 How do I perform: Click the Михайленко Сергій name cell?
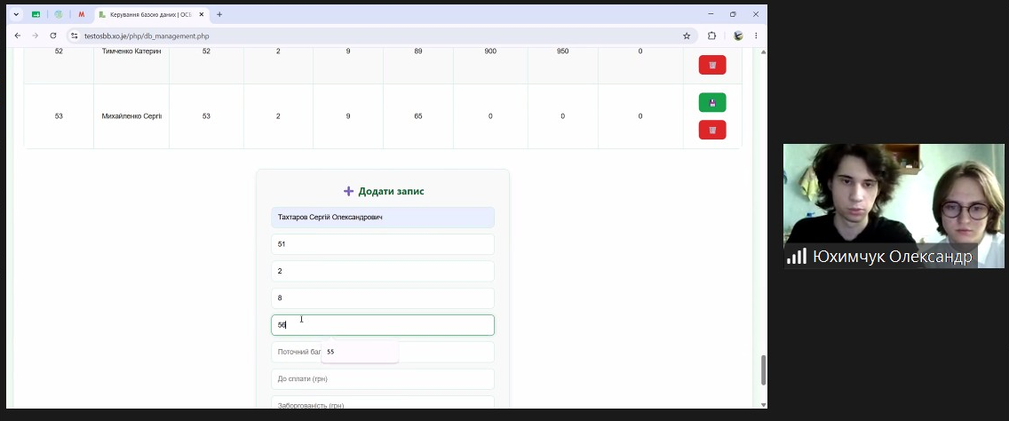pyautogui.click(x=131, y=115)
